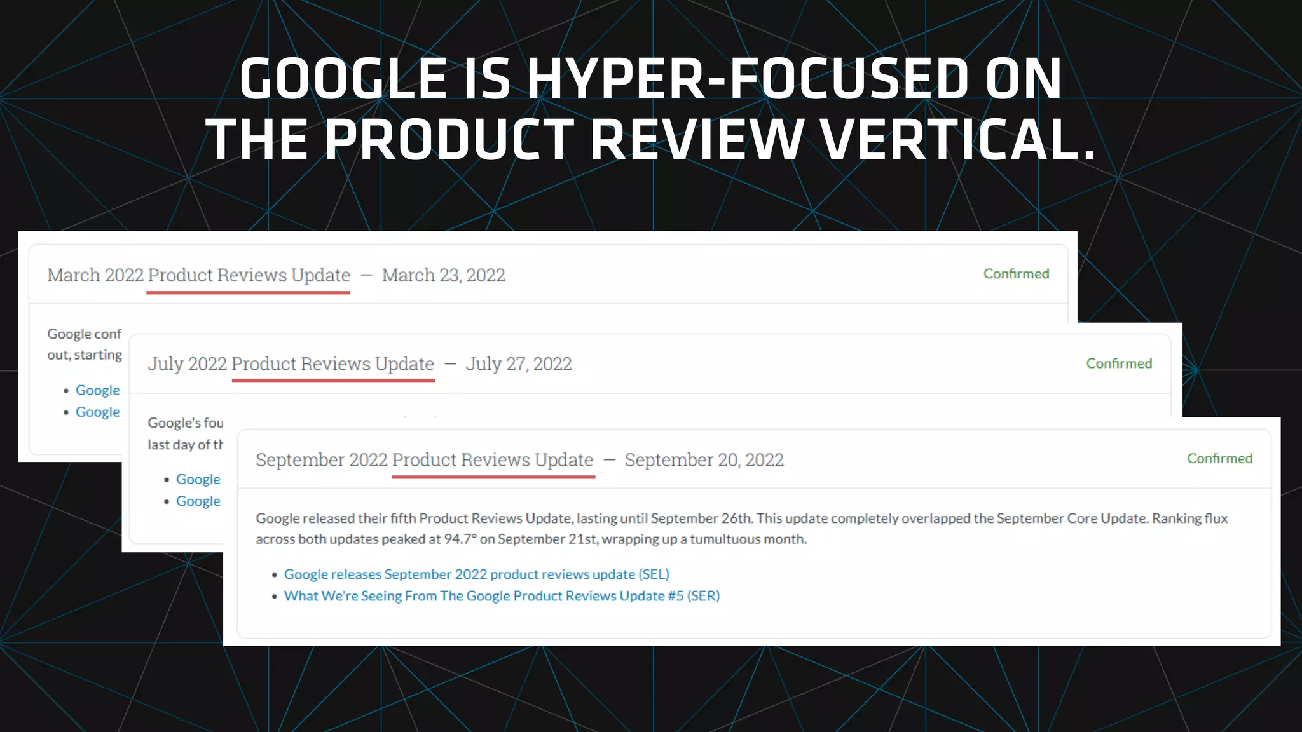Click the date 'March 23, 2022'
Screen dimensions: 1302x732
(443, 275)
